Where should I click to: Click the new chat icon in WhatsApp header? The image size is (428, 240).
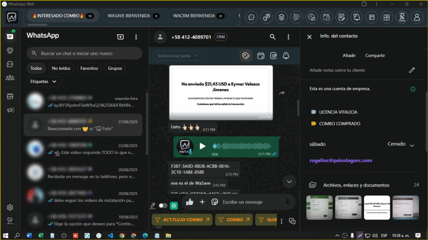120,37
